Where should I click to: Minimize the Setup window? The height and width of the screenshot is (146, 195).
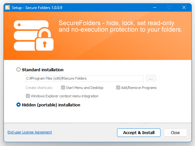(155, 7)
